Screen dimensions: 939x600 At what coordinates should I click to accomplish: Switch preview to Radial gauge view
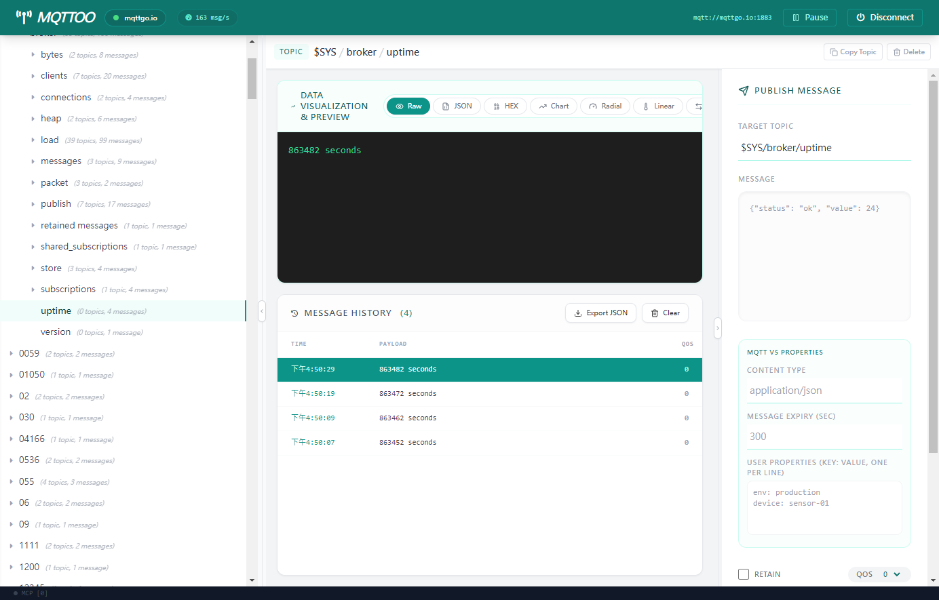pyautogui.click(x=605, y=106)
